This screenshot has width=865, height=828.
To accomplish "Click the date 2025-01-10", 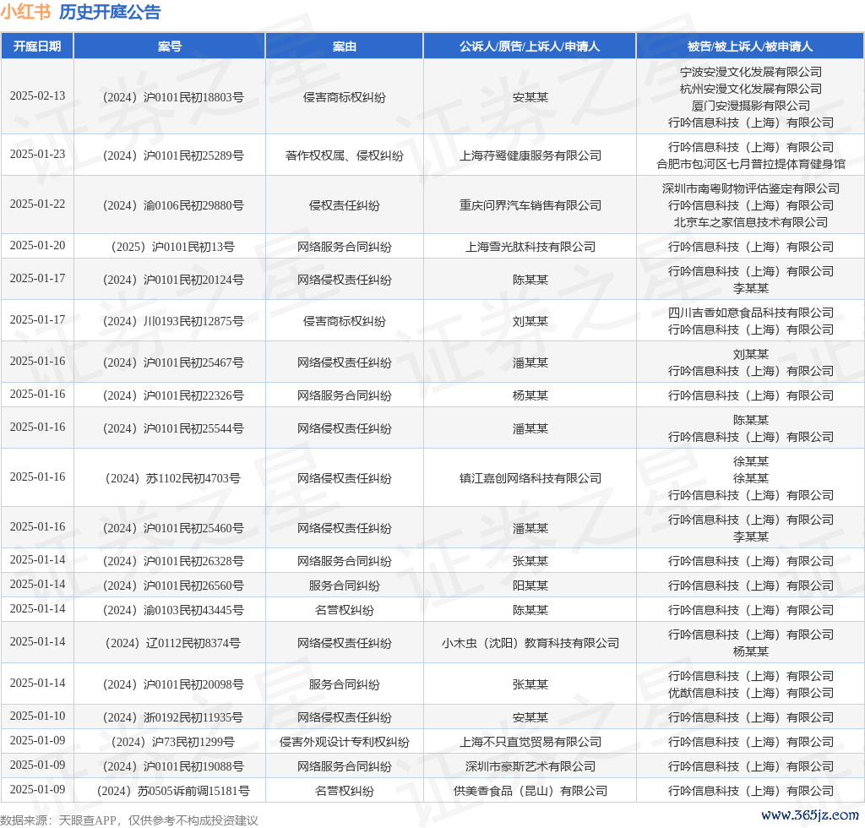I will click(37, 716).
